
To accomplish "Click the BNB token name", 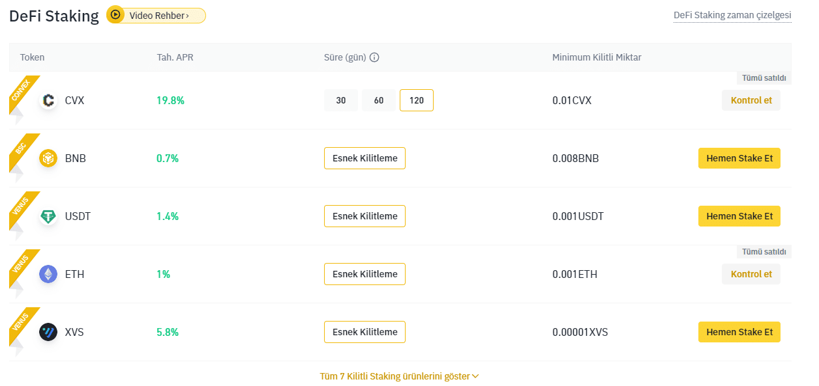I will [x=76, y=158].
